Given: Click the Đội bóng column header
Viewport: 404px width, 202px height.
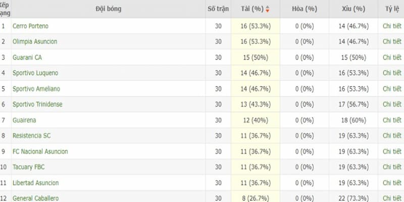Looking at the screenshot, I should pyautogui.click(x=108, y=9).
